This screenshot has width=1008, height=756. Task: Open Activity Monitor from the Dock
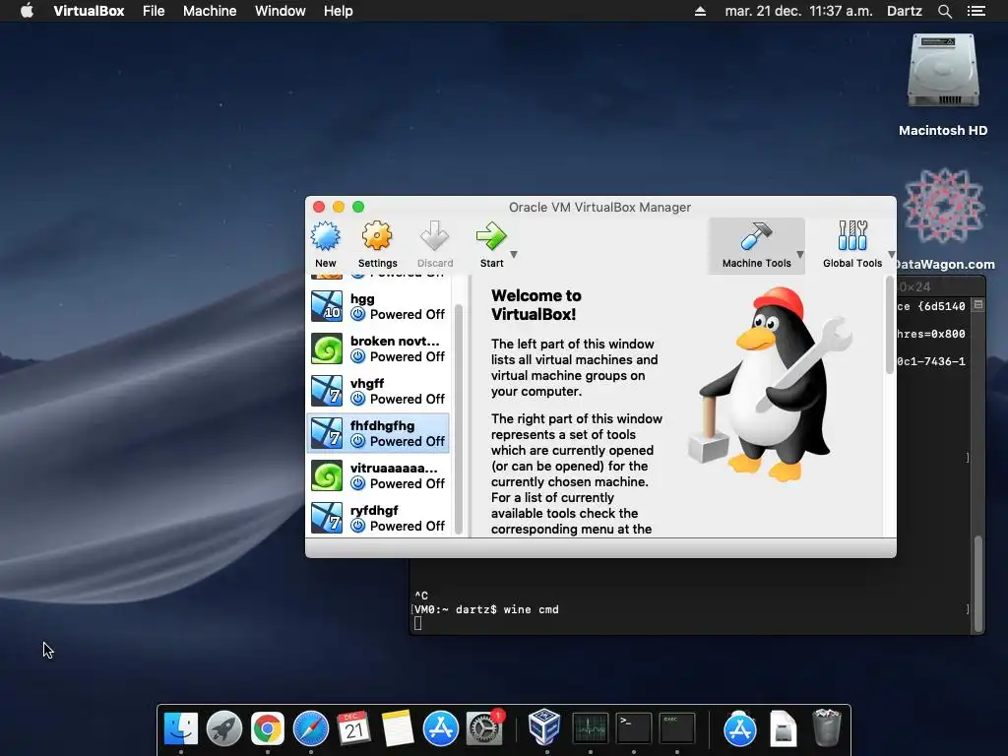coord(591,729)
